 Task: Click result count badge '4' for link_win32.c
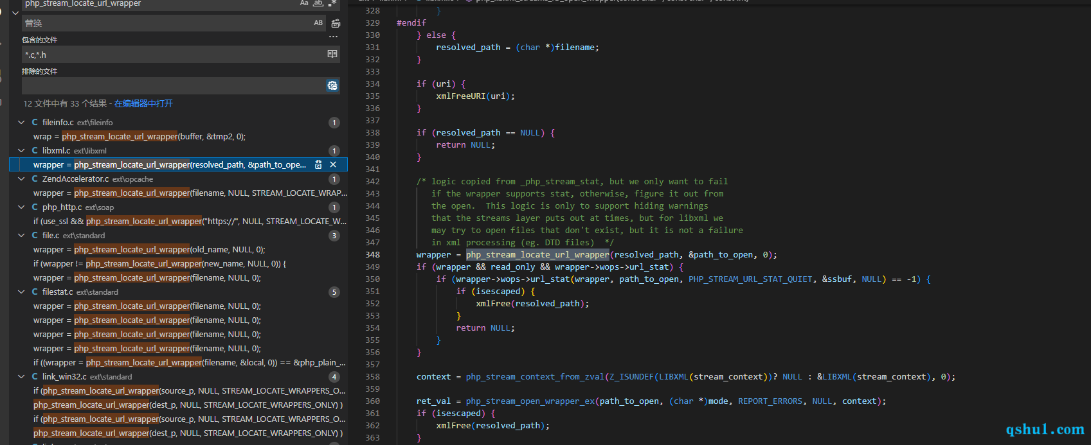point(334,377)
